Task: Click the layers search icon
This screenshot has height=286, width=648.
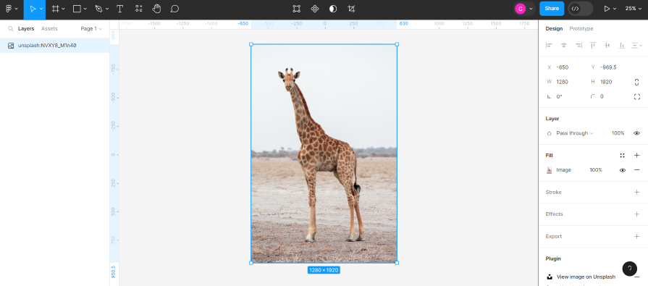Action: (10, 29)
